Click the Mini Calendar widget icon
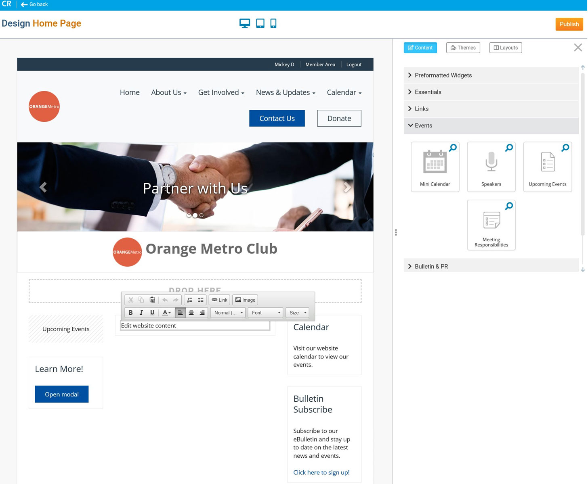 pos(435,163)
